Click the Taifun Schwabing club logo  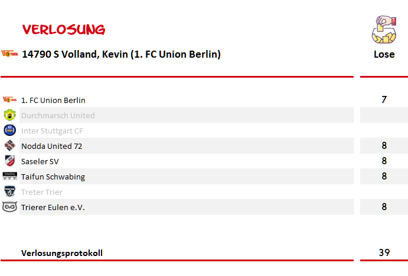coord(10,176)
